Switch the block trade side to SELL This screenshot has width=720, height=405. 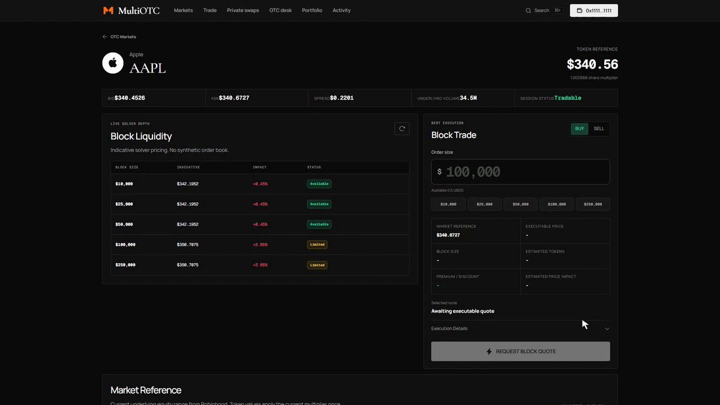[x=599, y=128]
